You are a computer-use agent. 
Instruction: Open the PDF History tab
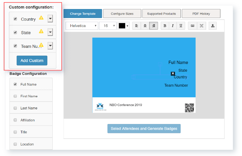click(201, 14)
